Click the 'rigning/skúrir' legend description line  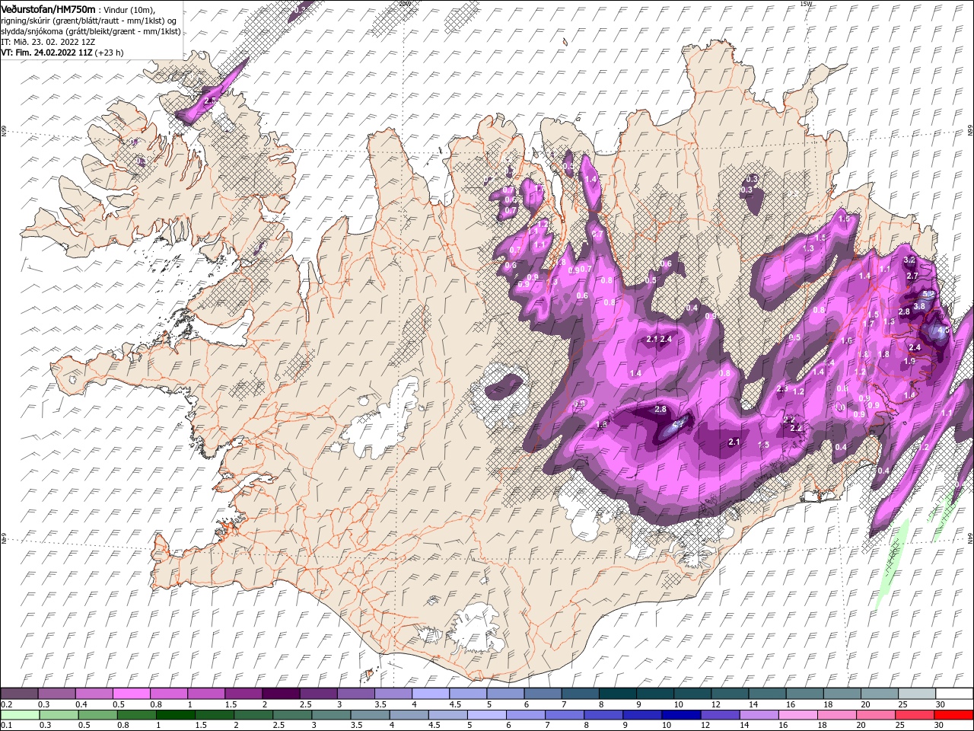coord(88,20)
